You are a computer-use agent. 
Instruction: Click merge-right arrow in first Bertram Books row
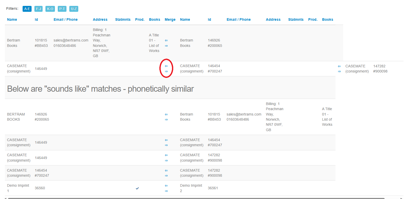[166, 46]
